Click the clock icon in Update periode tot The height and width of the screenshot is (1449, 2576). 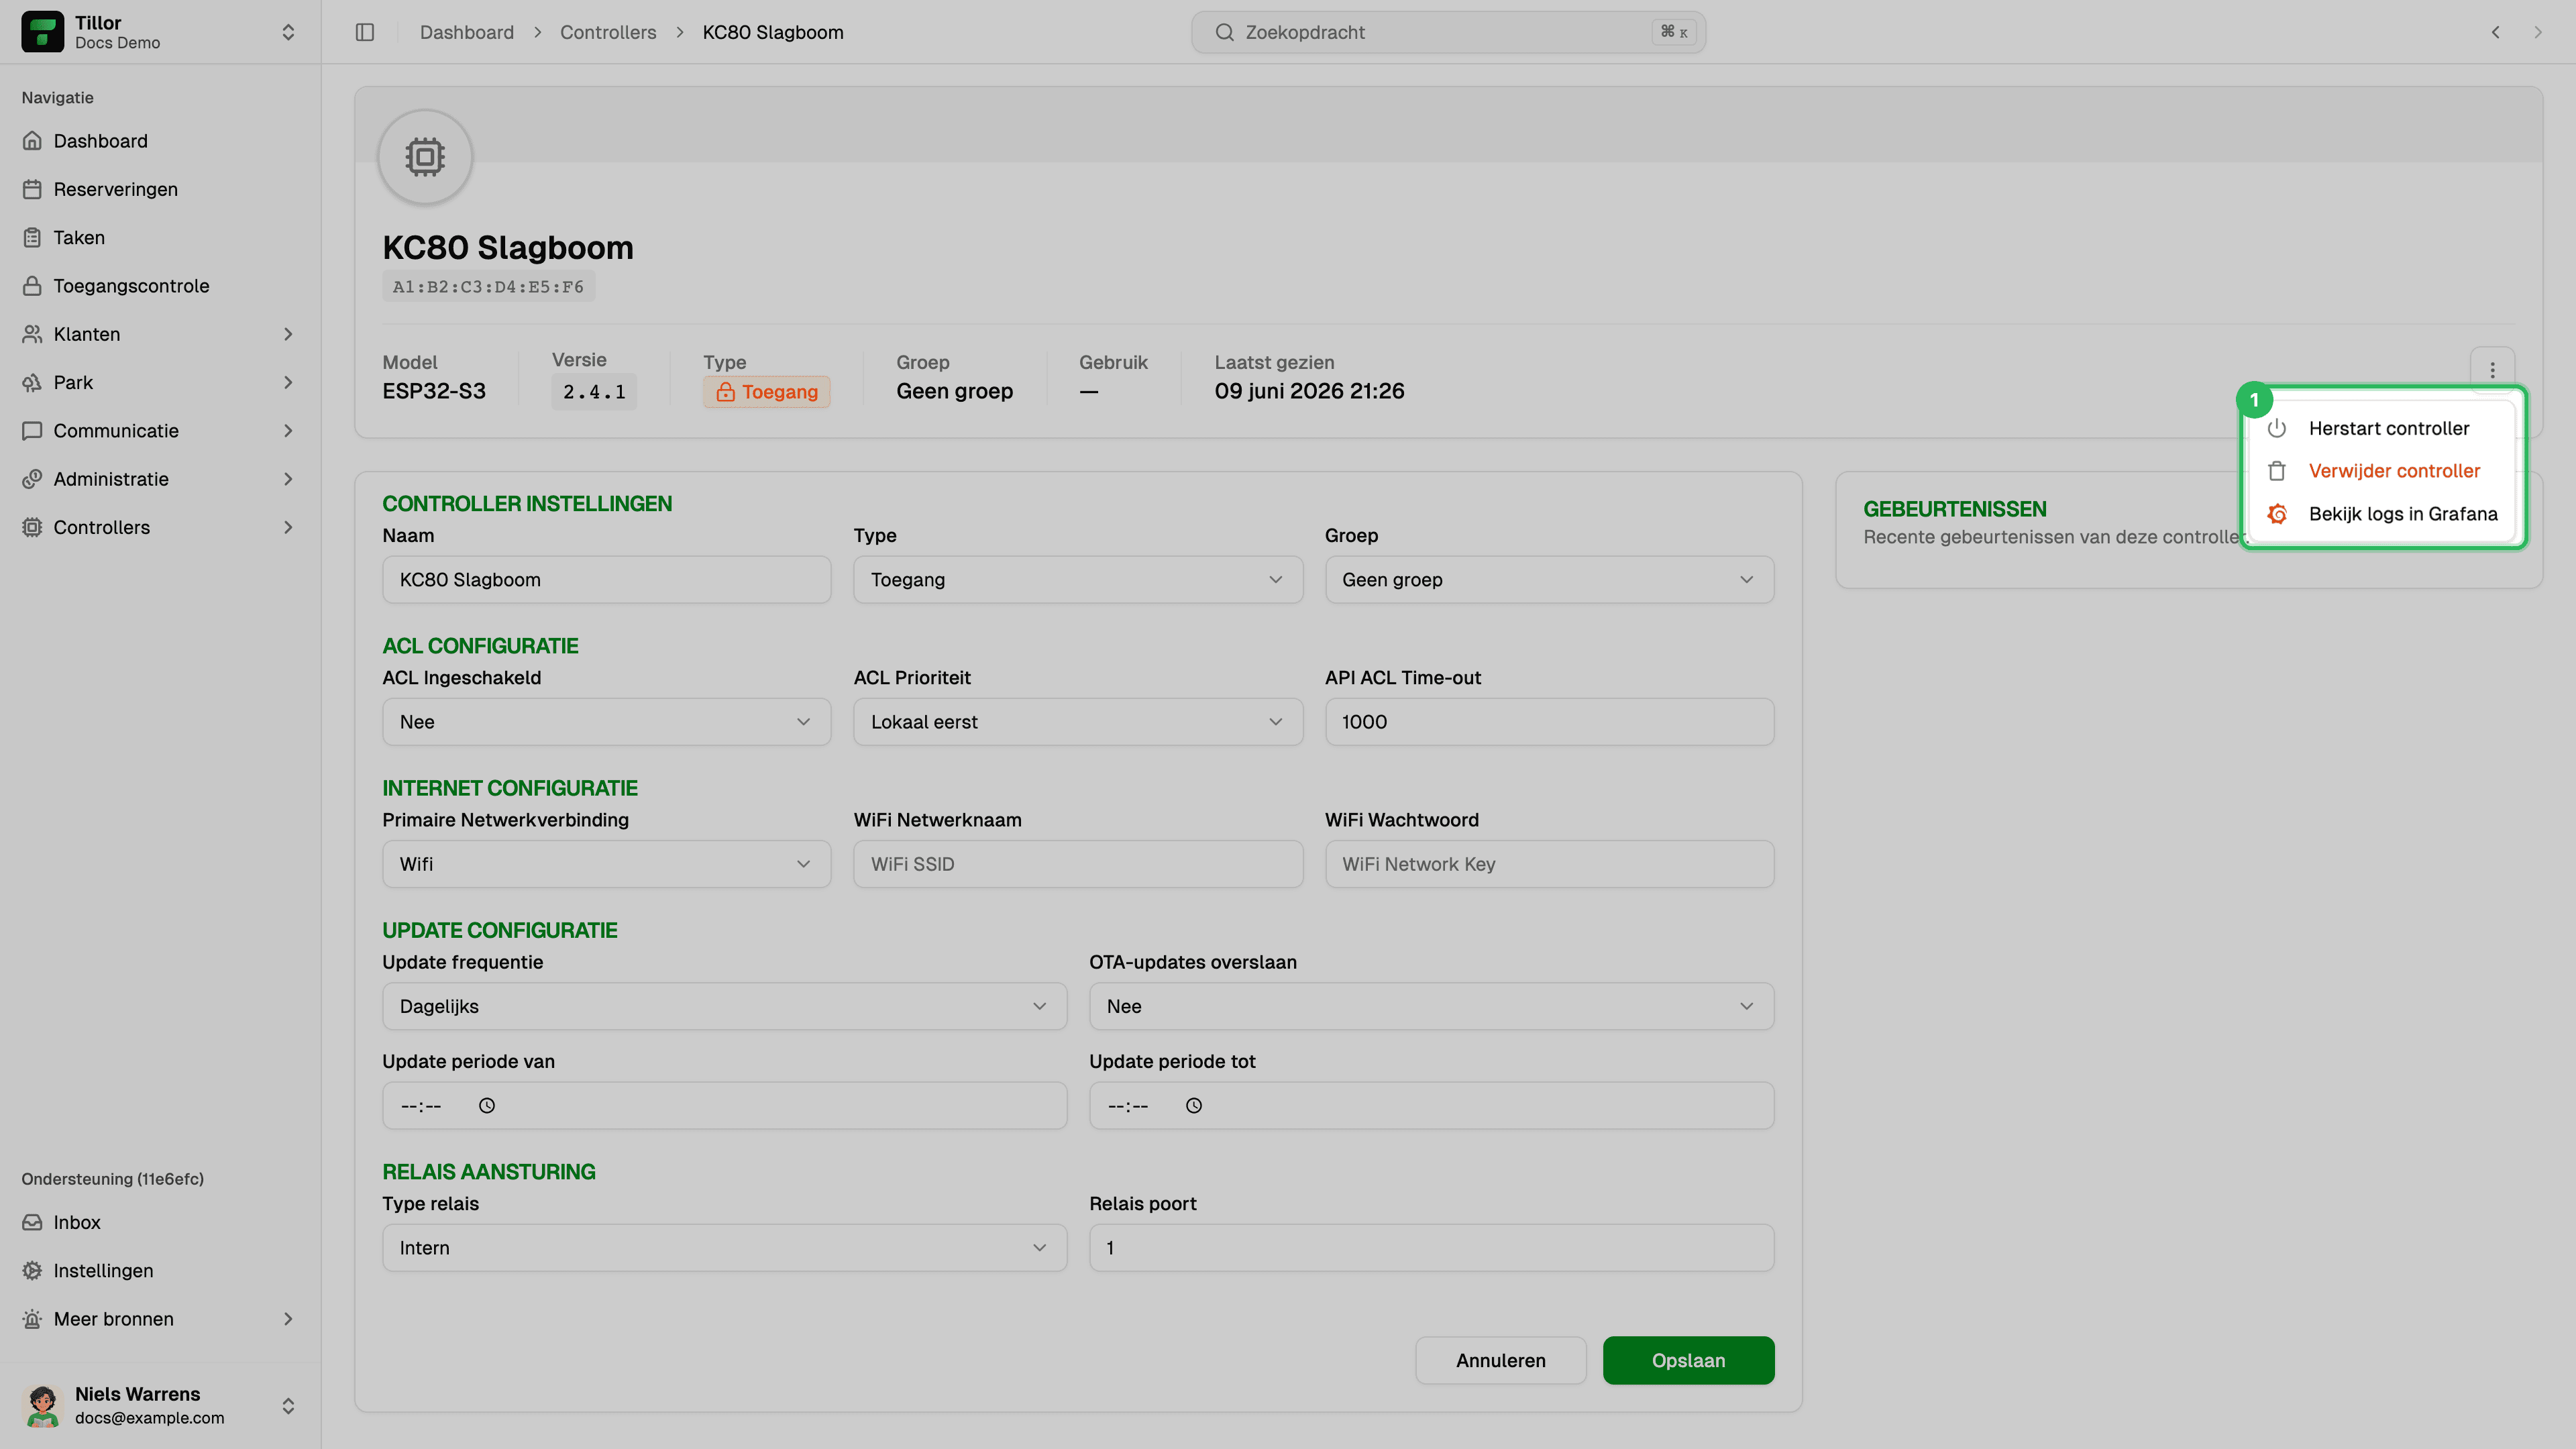(x=1194, y=1105)
